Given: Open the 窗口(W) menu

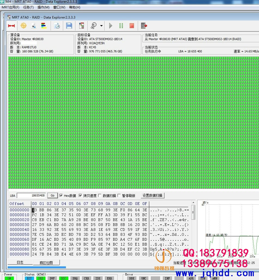Looking at the screenshot, I should point(59,7).
